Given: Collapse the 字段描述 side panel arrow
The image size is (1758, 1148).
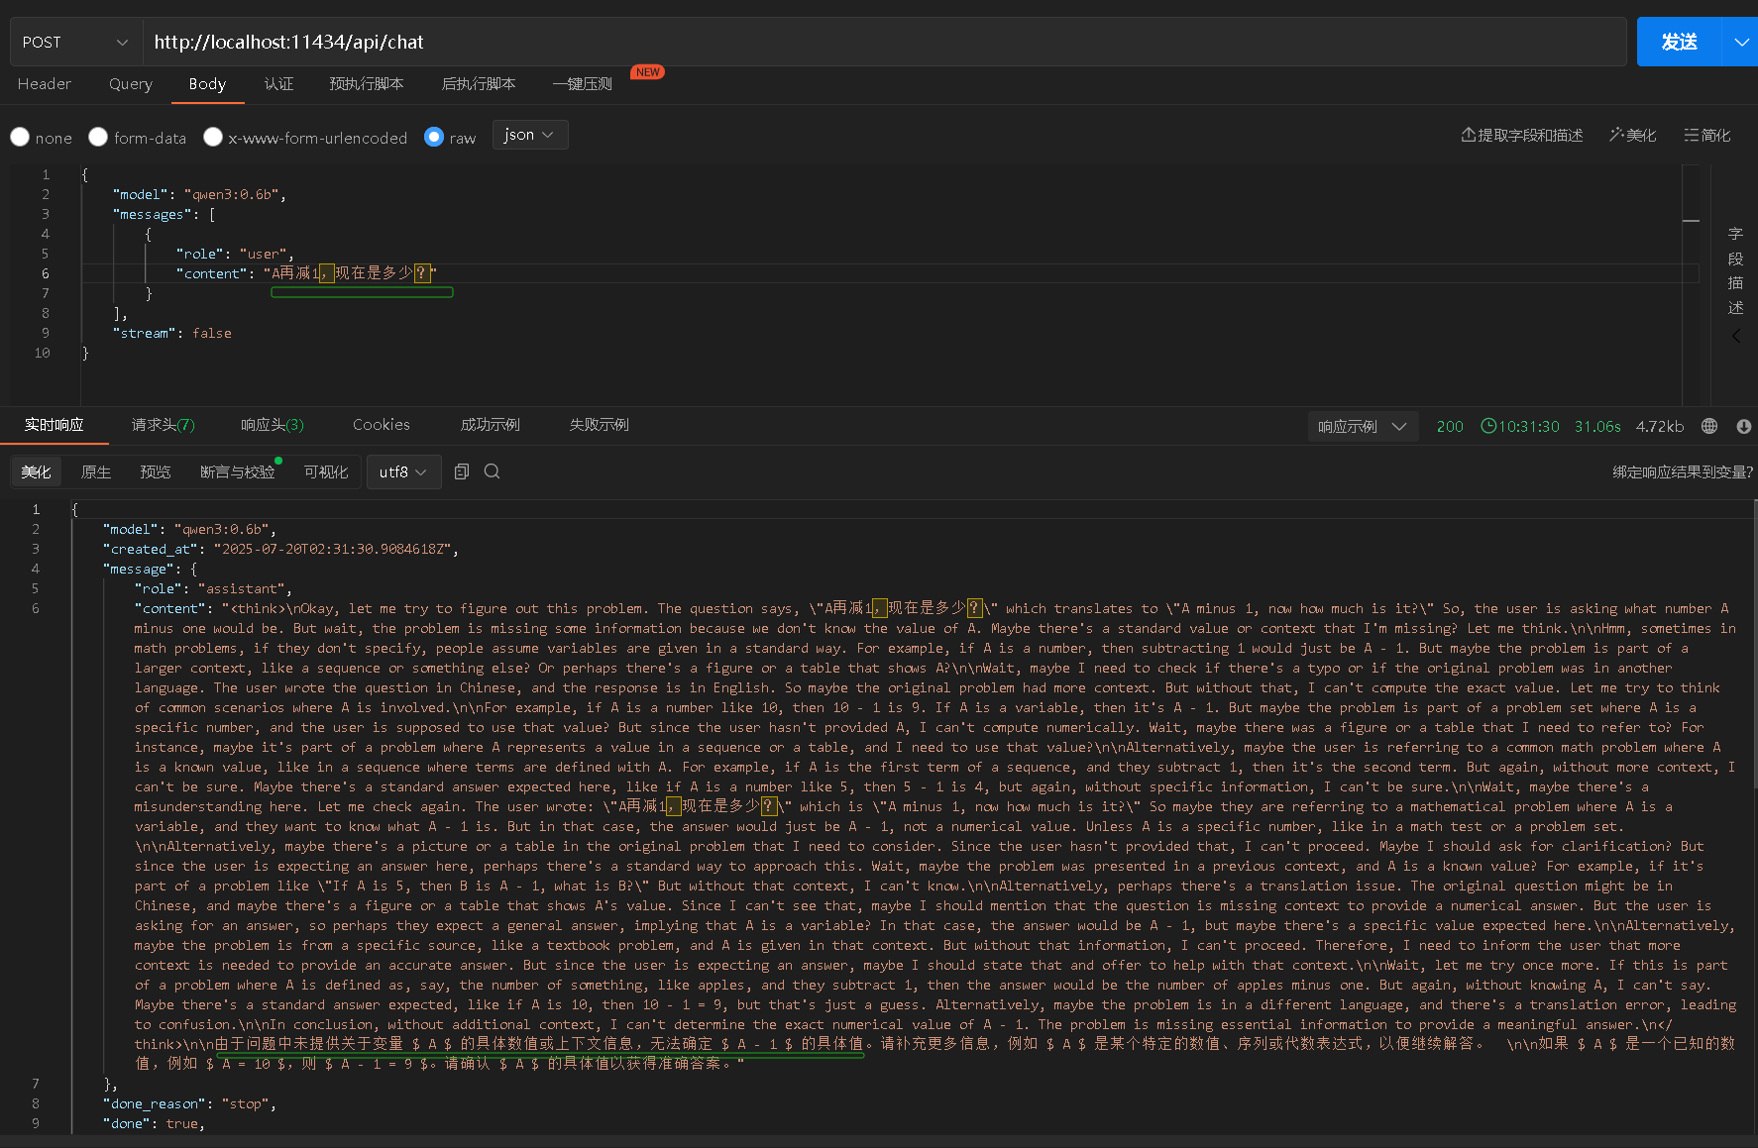Looking at the screenshot, I should [1735, 336].
